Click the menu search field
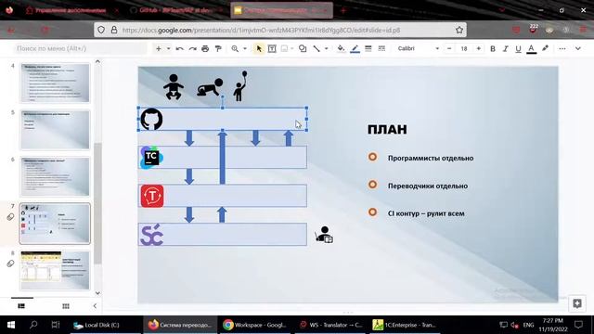 pos(80,48)
